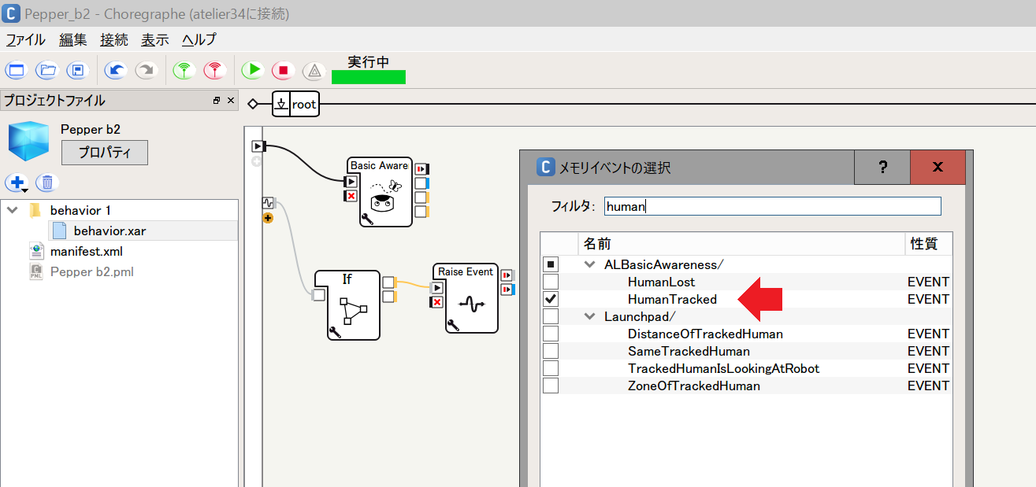Click the icon beside root in the breadcrumb
Image resolution: width=1036 pixels, height=487 pixels.
[281, 104]
